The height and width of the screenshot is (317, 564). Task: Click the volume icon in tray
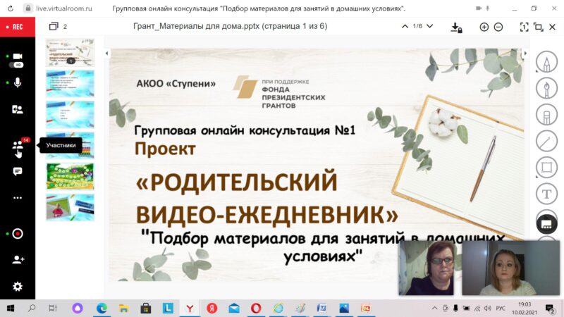pos(488,308)
